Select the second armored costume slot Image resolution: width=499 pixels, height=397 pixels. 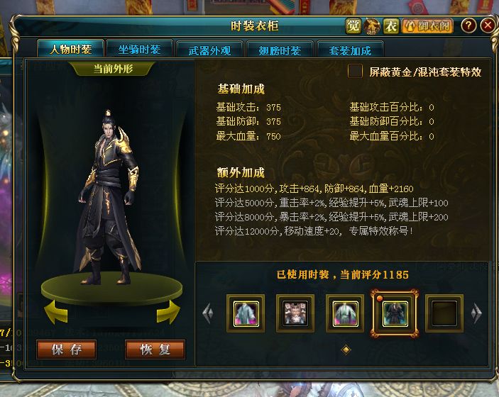[x=295, y=313]
